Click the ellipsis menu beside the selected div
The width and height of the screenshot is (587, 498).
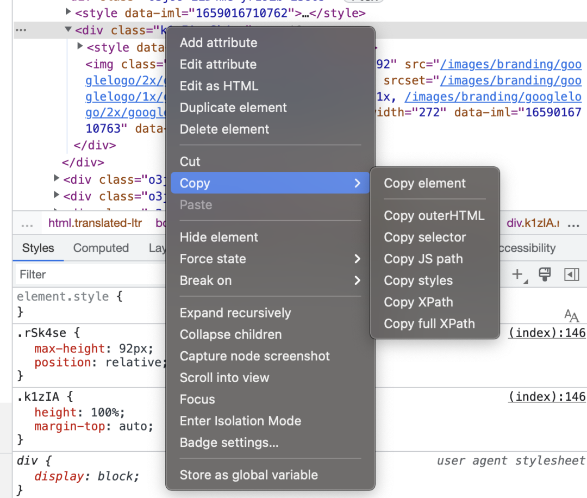[21, 30]
